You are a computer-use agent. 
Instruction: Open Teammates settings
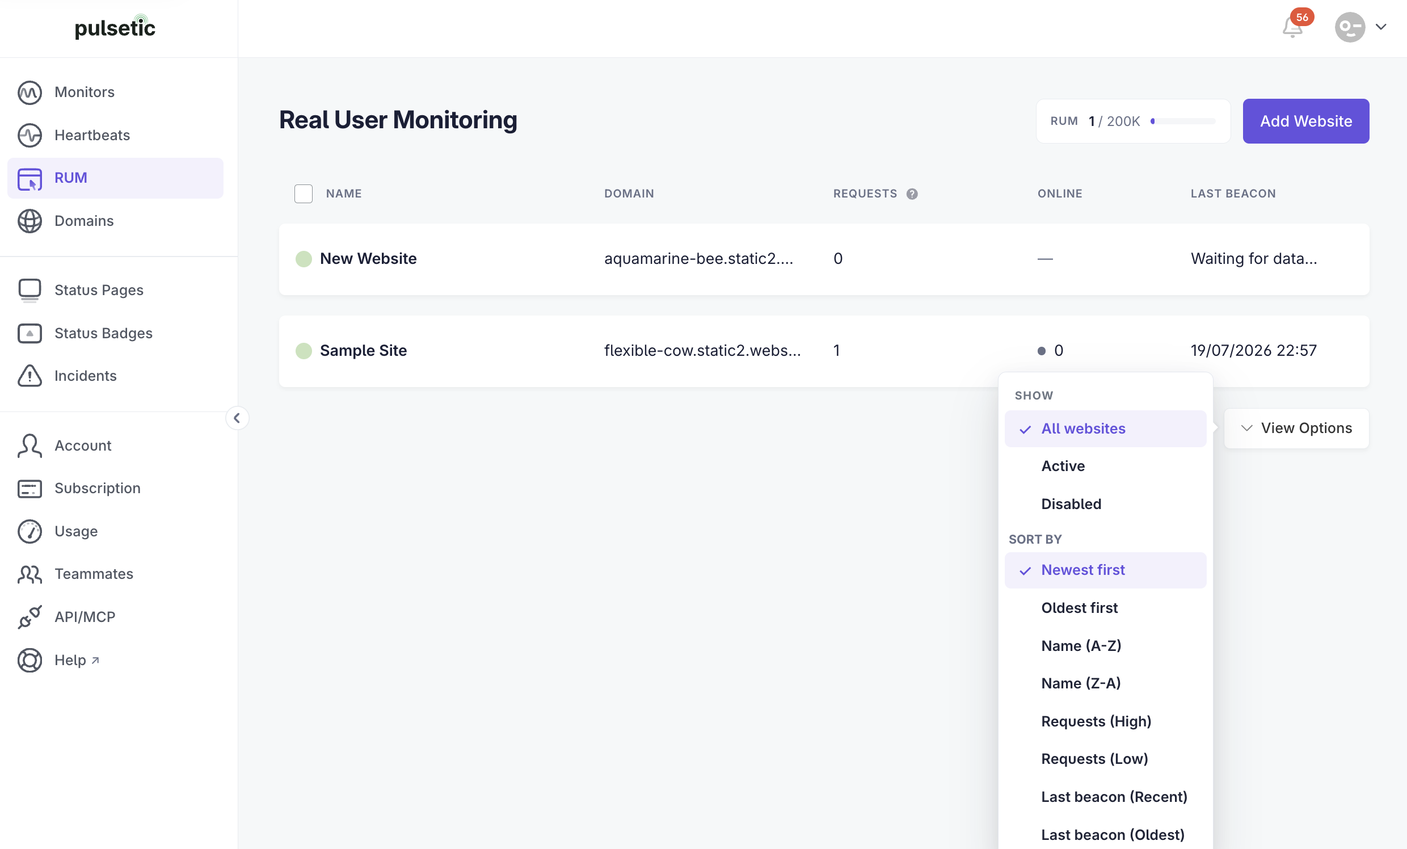click(x=94, y=574)
